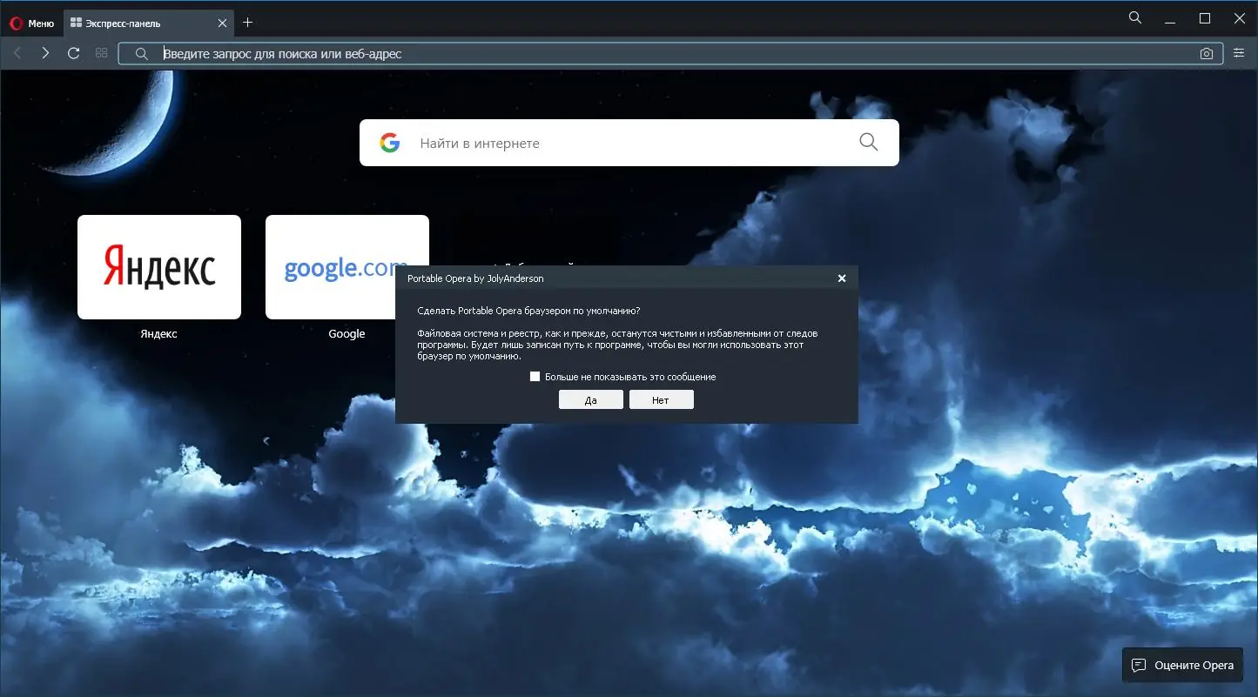This screenshot has height=697, width=1258.
Task: Focus the address bar field
Action: [670, 54]
